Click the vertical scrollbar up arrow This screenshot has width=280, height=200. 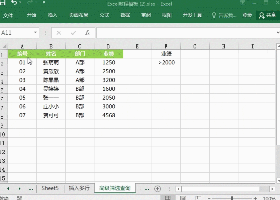[x=278, y=46]
